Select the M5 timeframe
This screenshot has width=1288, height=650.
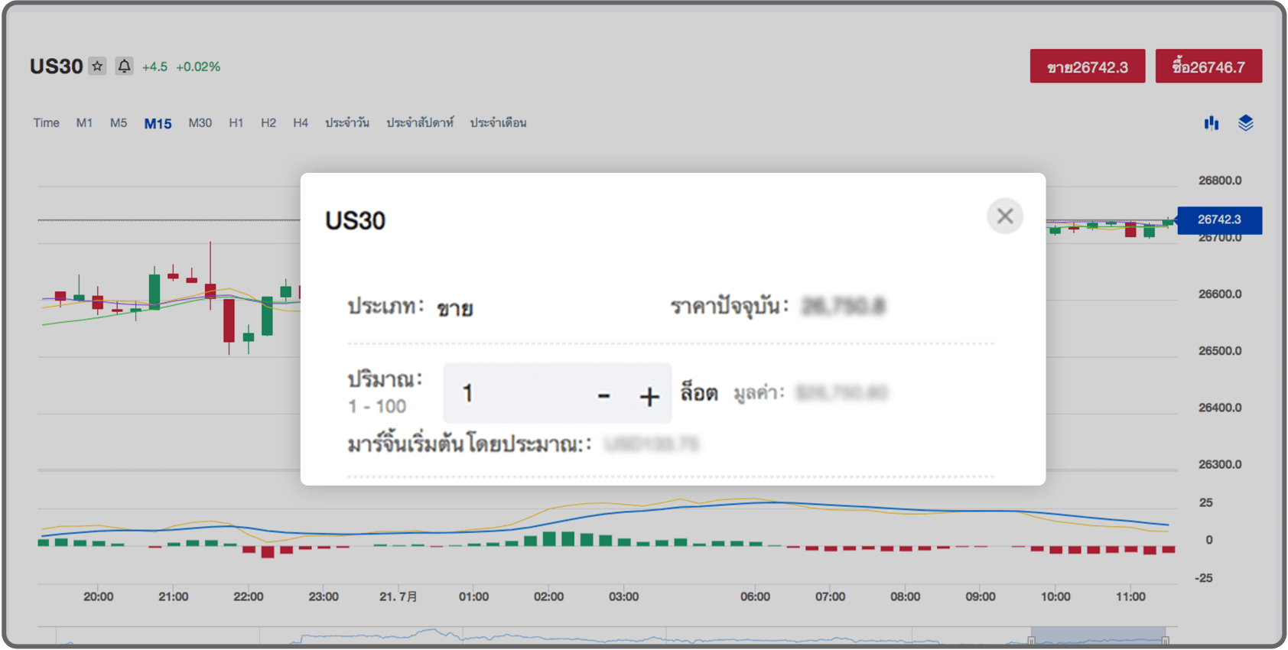119,123
